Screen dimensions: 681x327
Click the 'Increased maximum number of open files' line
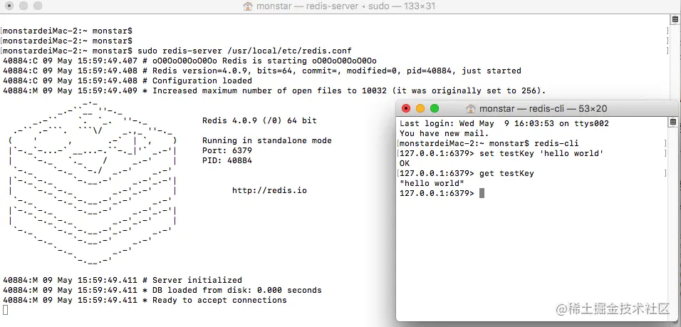pos(274,90)
